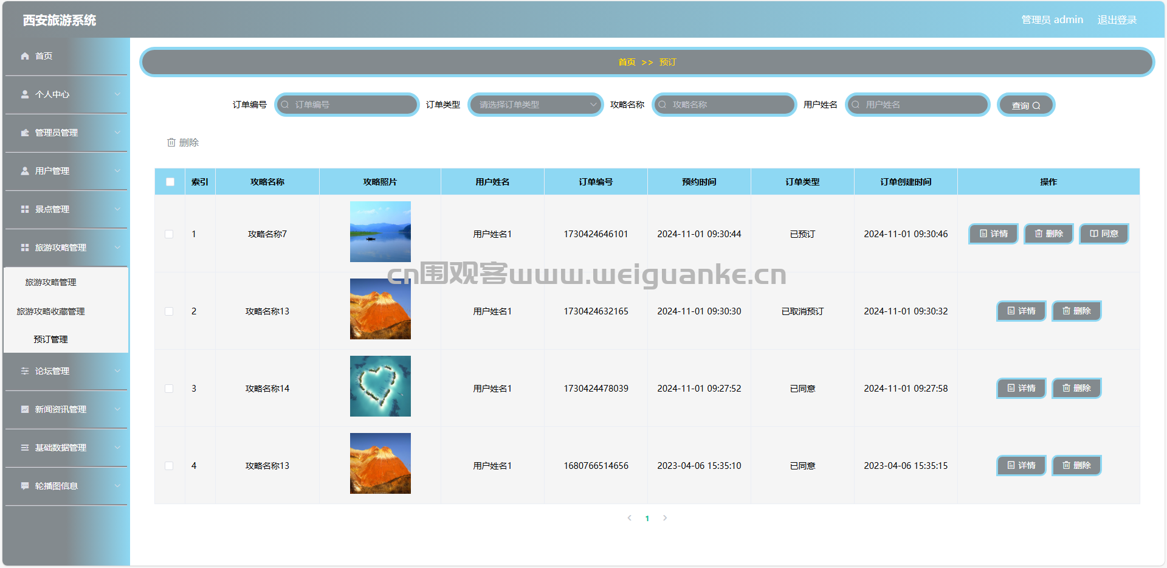Click the icon beside 论坛管理

coord(25,371)
